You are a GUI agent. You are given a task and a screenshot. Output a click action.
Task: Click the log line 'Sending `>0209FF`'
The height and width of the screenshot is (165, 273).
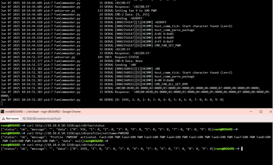coord(129,18)
